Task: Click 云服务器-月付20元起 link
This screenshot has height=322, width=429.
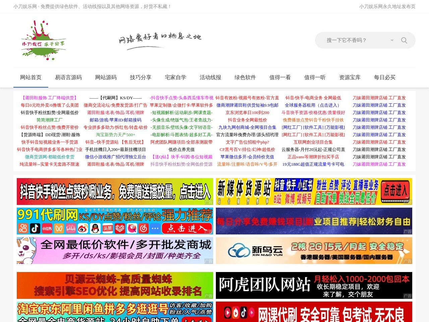Action: tap(313, 150)
